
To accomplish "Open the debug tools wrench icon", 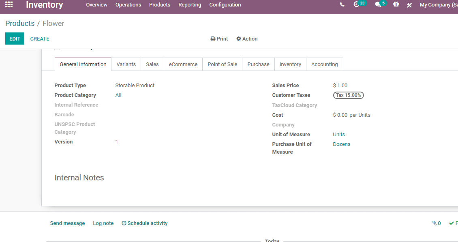I will pyautogui.click(x=409, y=5).
